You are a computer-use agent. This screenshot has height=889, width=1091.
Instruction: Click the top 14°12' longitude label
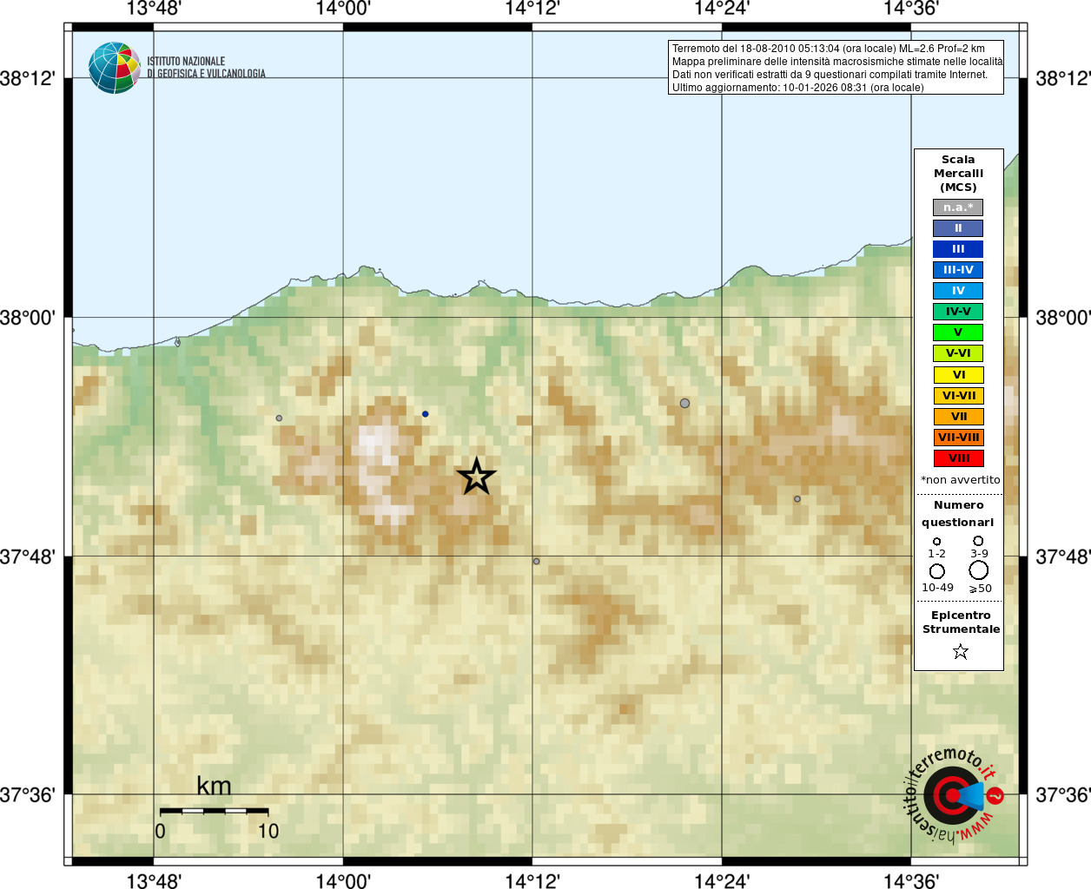pyautogui.click(x=532, y=10)
